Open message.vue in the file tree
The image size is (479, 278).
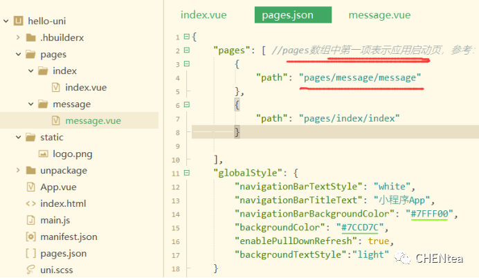(x=93, y=120)
